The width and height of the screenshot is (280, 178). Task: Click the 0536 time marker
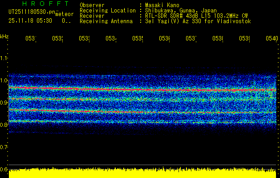(164, 38)
